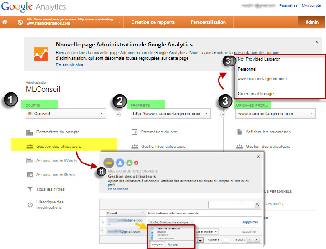Viewport: 326px width, 249px height.
Task: Click the magnifier search icon in users table
Action: point(257,205)
